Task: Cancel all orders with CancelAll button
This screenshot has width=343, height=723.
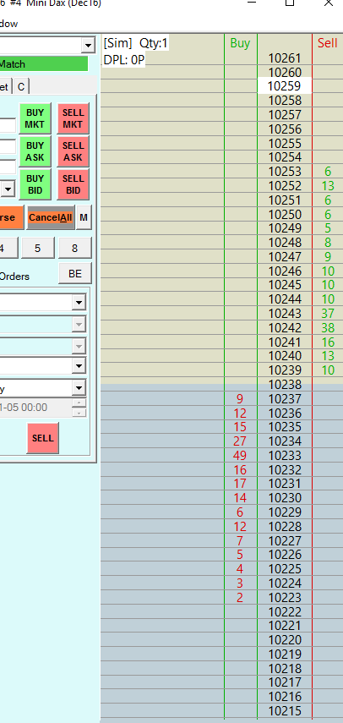Action: pyautogui.click(x=51, y=217)
